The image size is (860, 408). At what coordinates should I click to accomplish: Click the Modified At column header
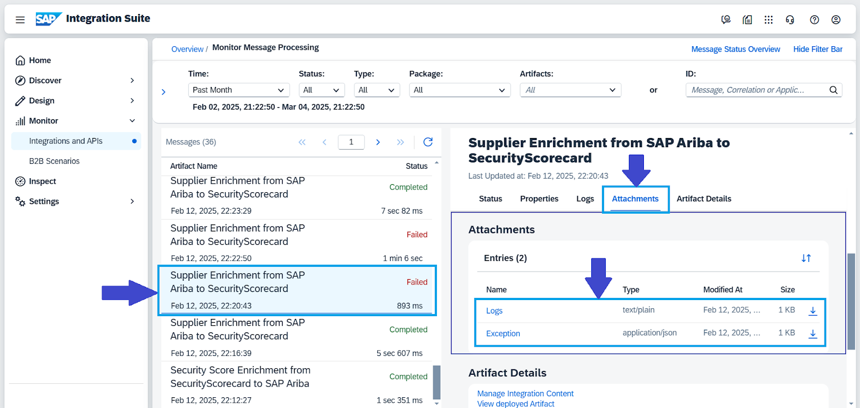[722, 290]
